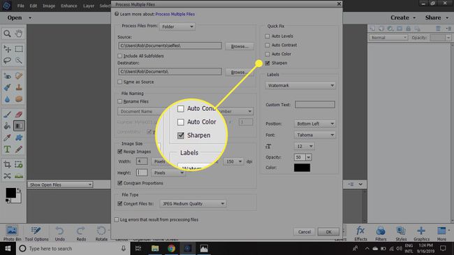454x255 pixels.
Task: Open the JPEG Medium Quality dropdown
Action: [193, 204]
